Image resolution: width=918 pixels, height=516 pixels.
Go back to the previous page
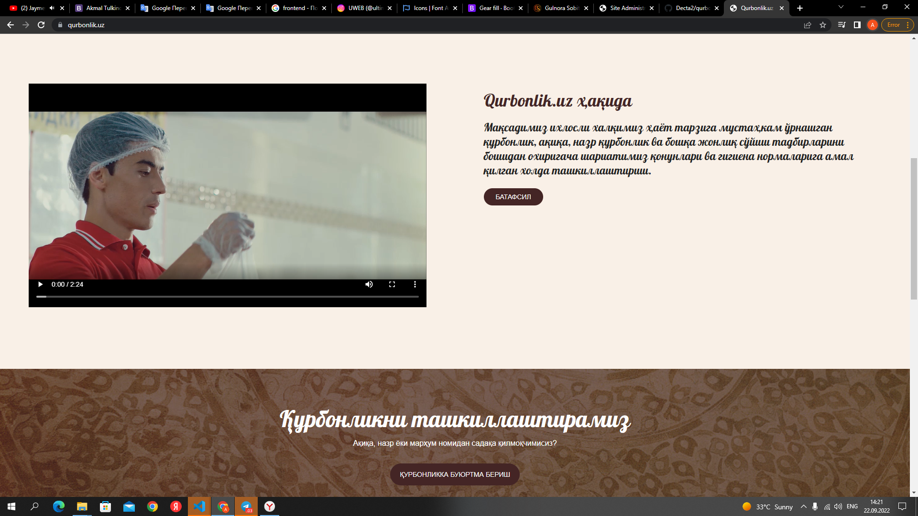pyautogui.click(x=11, y=25)
